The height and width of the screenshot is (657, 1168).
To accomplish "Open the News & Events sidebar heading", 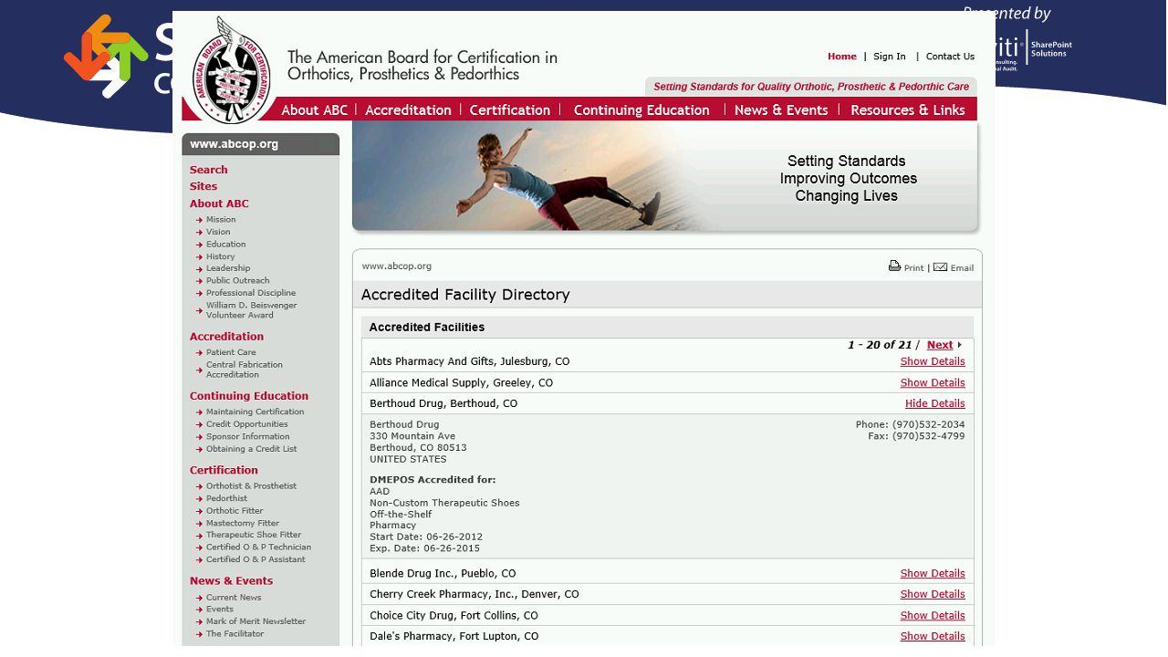I will pos(231,581).
